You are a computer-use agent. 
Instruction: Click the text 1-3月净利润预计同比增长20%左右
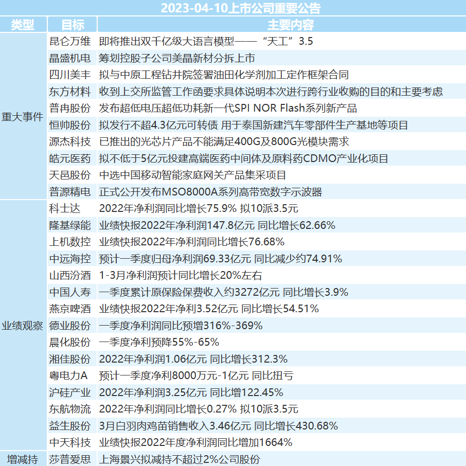181,275
